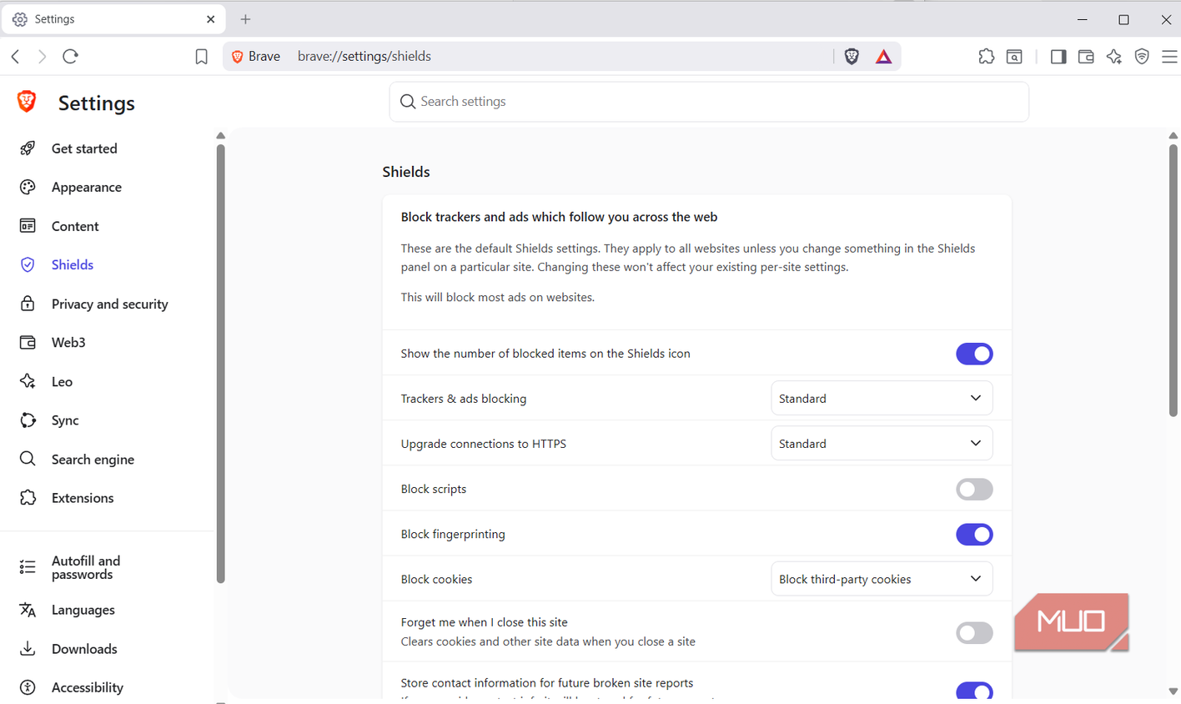Click the Search settings field
Viewport: 1181px width, 704px height.
pos(709,102)
